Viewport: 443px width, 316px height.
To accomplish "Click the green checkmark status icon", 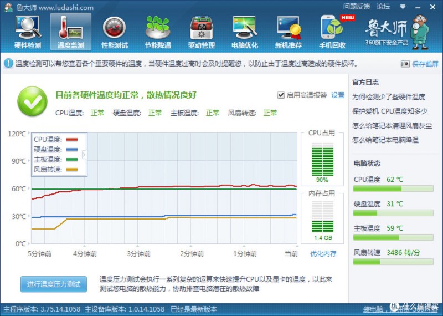I will click(33, 101).
